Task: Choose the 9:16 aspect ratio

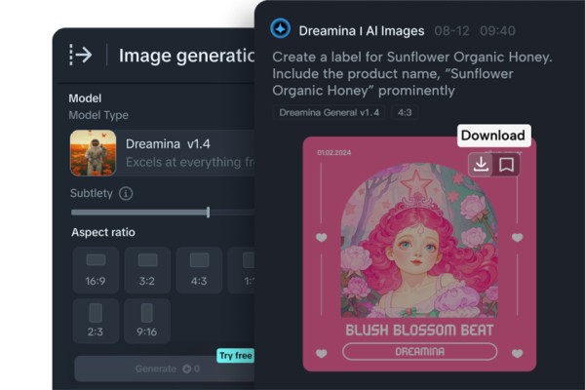Action: pyautogui.click(x=147, y=321)
